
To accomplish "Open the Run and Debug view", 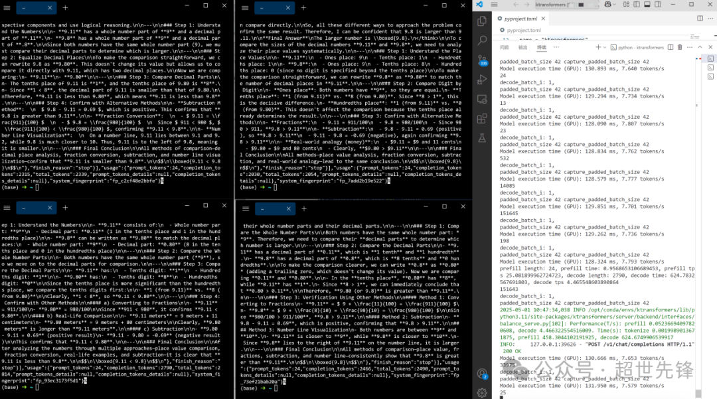I will [482, 80].
